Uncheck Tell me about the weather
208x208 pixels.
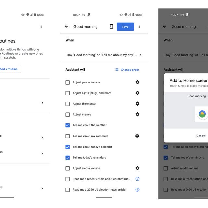tap(68, 125)
